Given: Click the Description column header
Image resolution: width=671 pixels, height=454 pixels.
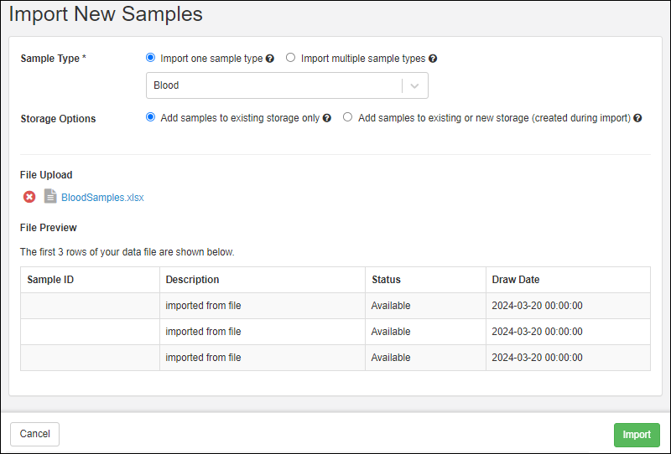Looking at the screenshot, I should click(192, 280).
